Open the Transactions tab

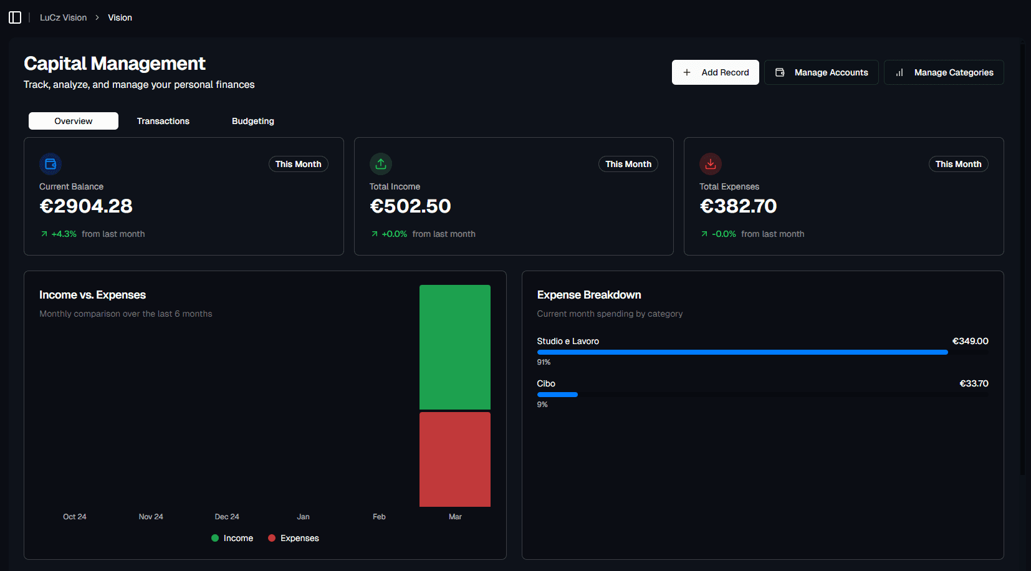(163, 121)
